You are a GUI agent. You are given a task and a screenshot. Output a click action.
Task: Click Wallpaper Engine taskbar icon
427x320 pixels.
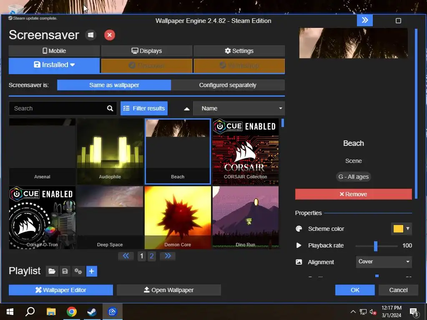tap(113, 312)
